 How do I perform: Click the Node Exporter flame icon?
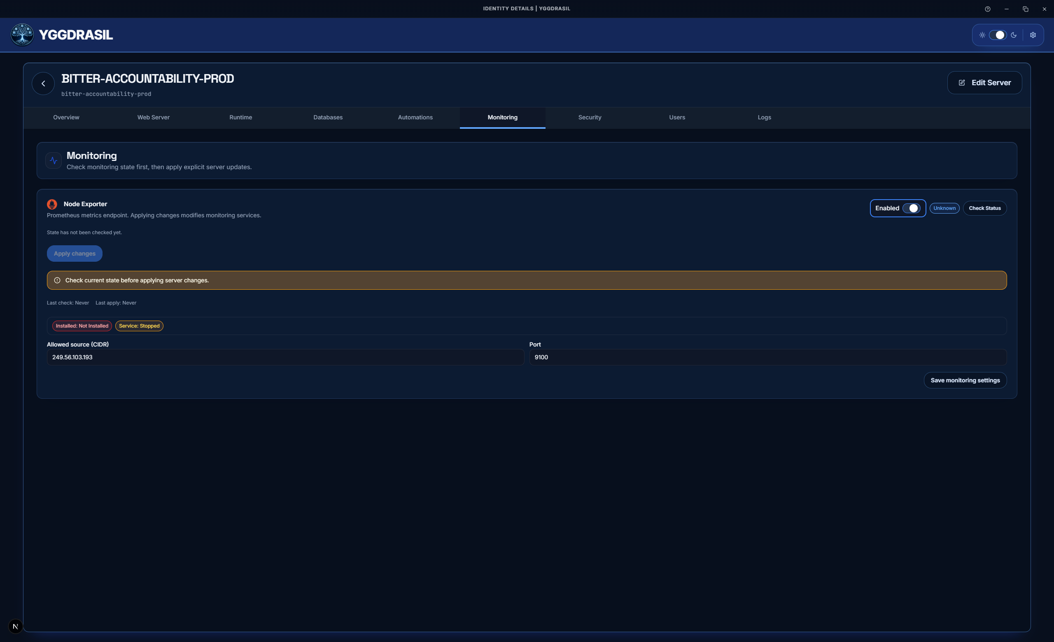[x=52, y=204]
